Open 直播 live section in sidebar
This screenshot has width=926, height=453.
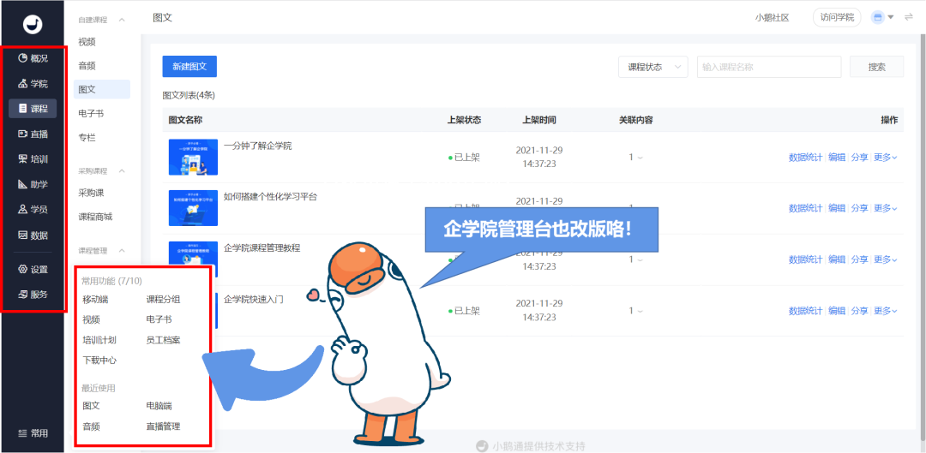(x=33, y=134)
